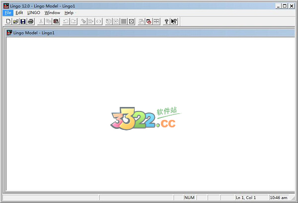Image resolution: width=298 pixels, height=203 pixels.
Task: Click the Lingo 12.0 title bar app icon
Action: pyautogui.click(x=6, y=6)
